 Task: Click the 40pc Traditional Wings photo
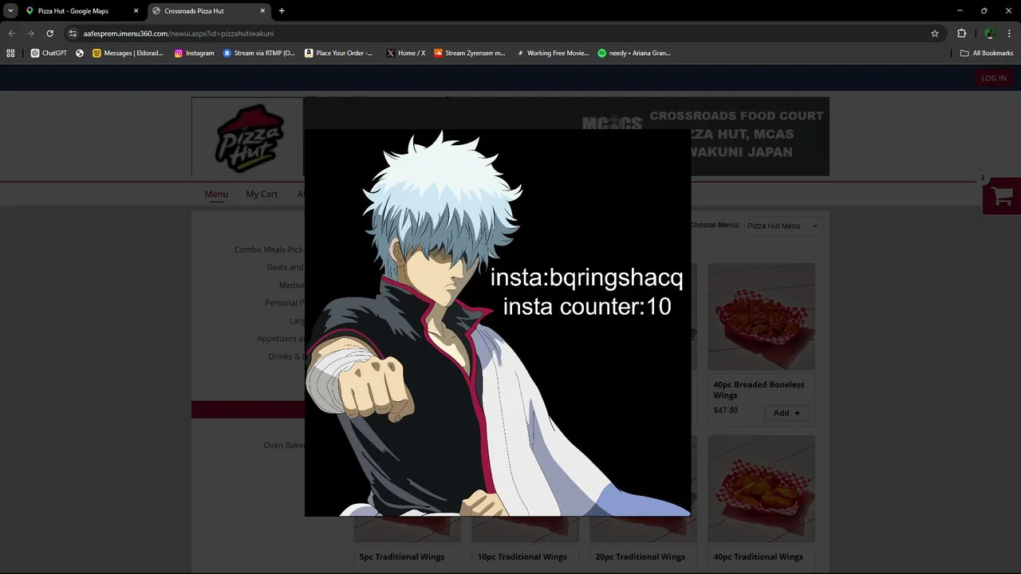coord(762,488)
